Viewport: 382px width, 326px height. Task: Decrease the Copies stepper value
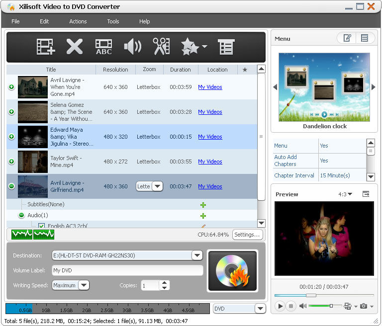click(165, 288)
